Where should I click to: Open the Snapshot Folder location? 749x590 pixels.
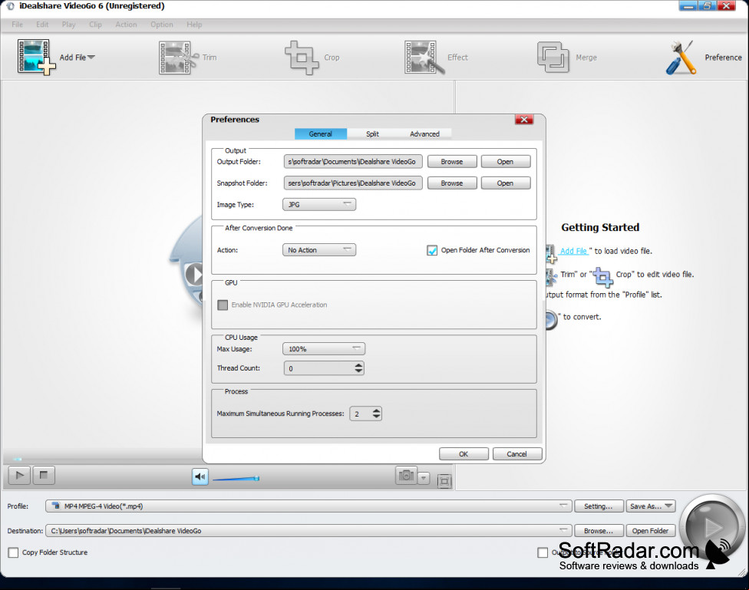pos(506,183)
